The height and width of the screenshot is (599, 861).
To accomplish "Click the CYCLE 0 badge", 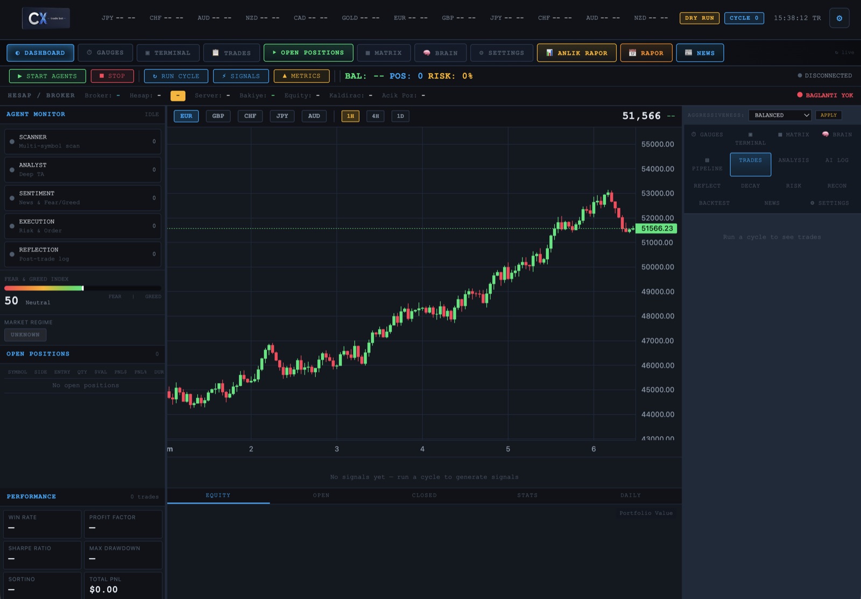I will coord(744,18).
